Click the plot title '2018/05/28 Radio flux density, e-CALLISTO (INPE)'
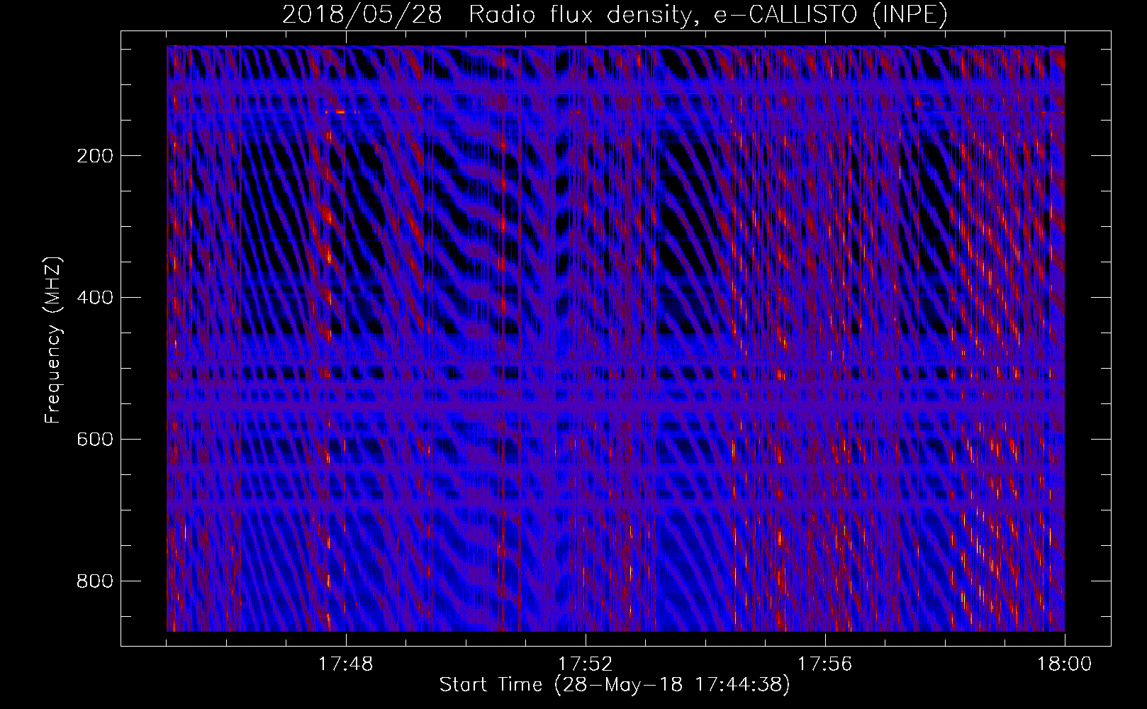 click(615, 15)
